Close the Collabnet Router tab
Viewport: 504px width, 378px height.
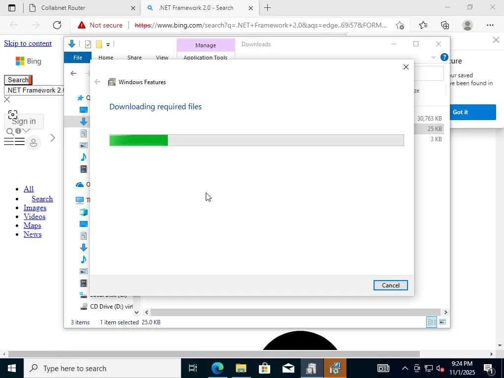coord(133,8)
